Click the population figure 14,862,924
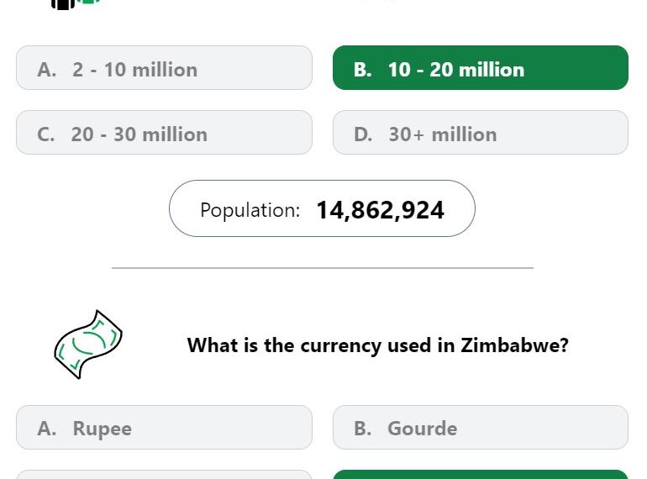This screenshot has height=479, width=647. (x=380, y=210)
